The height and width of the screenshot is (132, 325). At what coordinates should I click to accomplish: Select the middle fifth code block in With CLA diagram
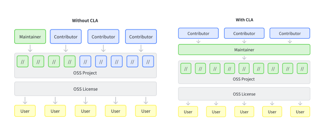[244, 69]
